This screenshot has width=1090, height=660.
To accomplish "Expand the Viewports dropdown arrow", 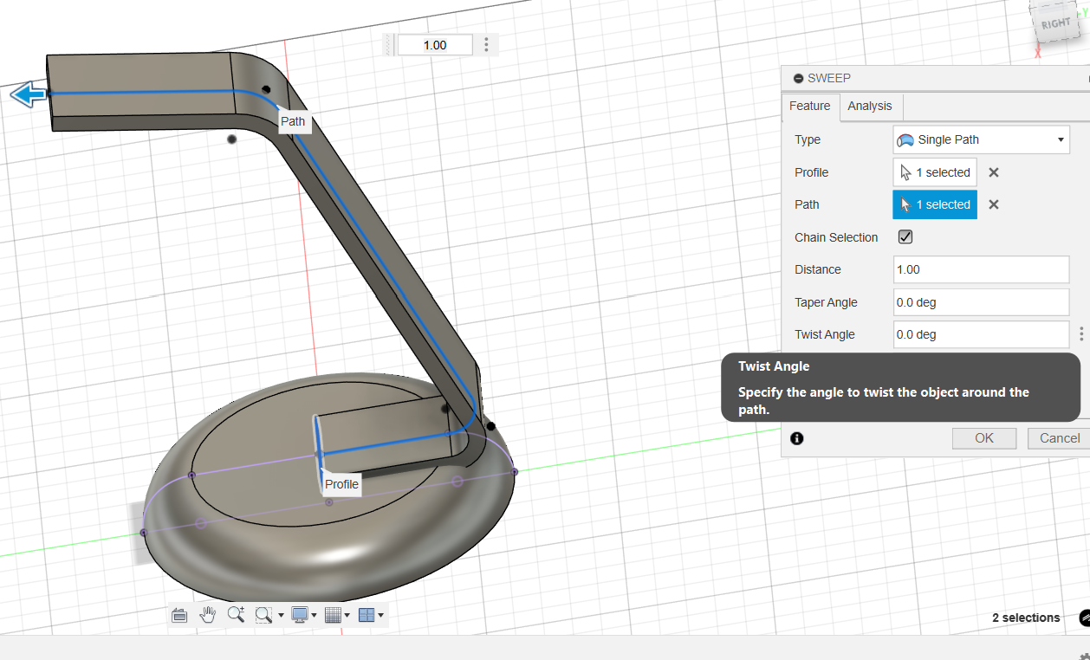I will coord(380,616).
